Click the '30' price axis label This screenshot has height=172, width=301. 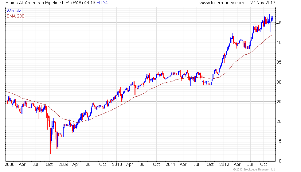pyautogui.click(x=279, y=82)
